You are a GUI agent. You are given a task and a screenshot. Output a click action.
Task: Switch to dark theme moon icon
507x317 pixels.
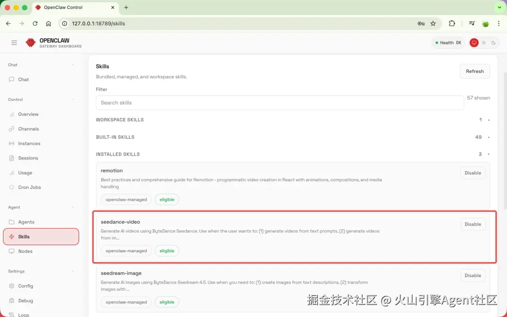coord(493,43)
